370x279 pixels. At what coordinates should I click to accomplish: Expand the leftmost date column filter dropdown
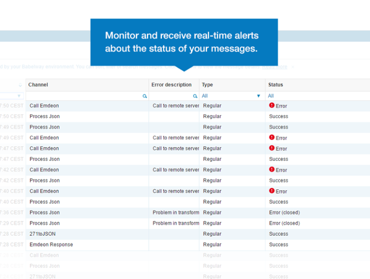click(19, 96)
